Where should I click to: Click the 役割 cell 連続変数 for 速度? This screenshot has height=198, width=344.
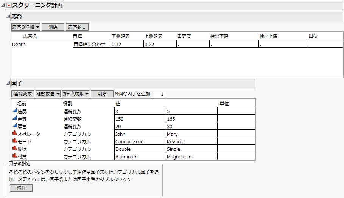coord(72,111)
